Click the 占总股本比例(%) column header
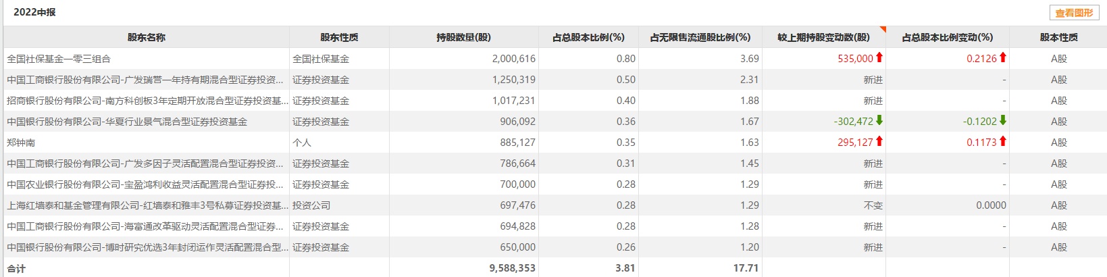The image size is (1107, 277). [x=588, y=38]
